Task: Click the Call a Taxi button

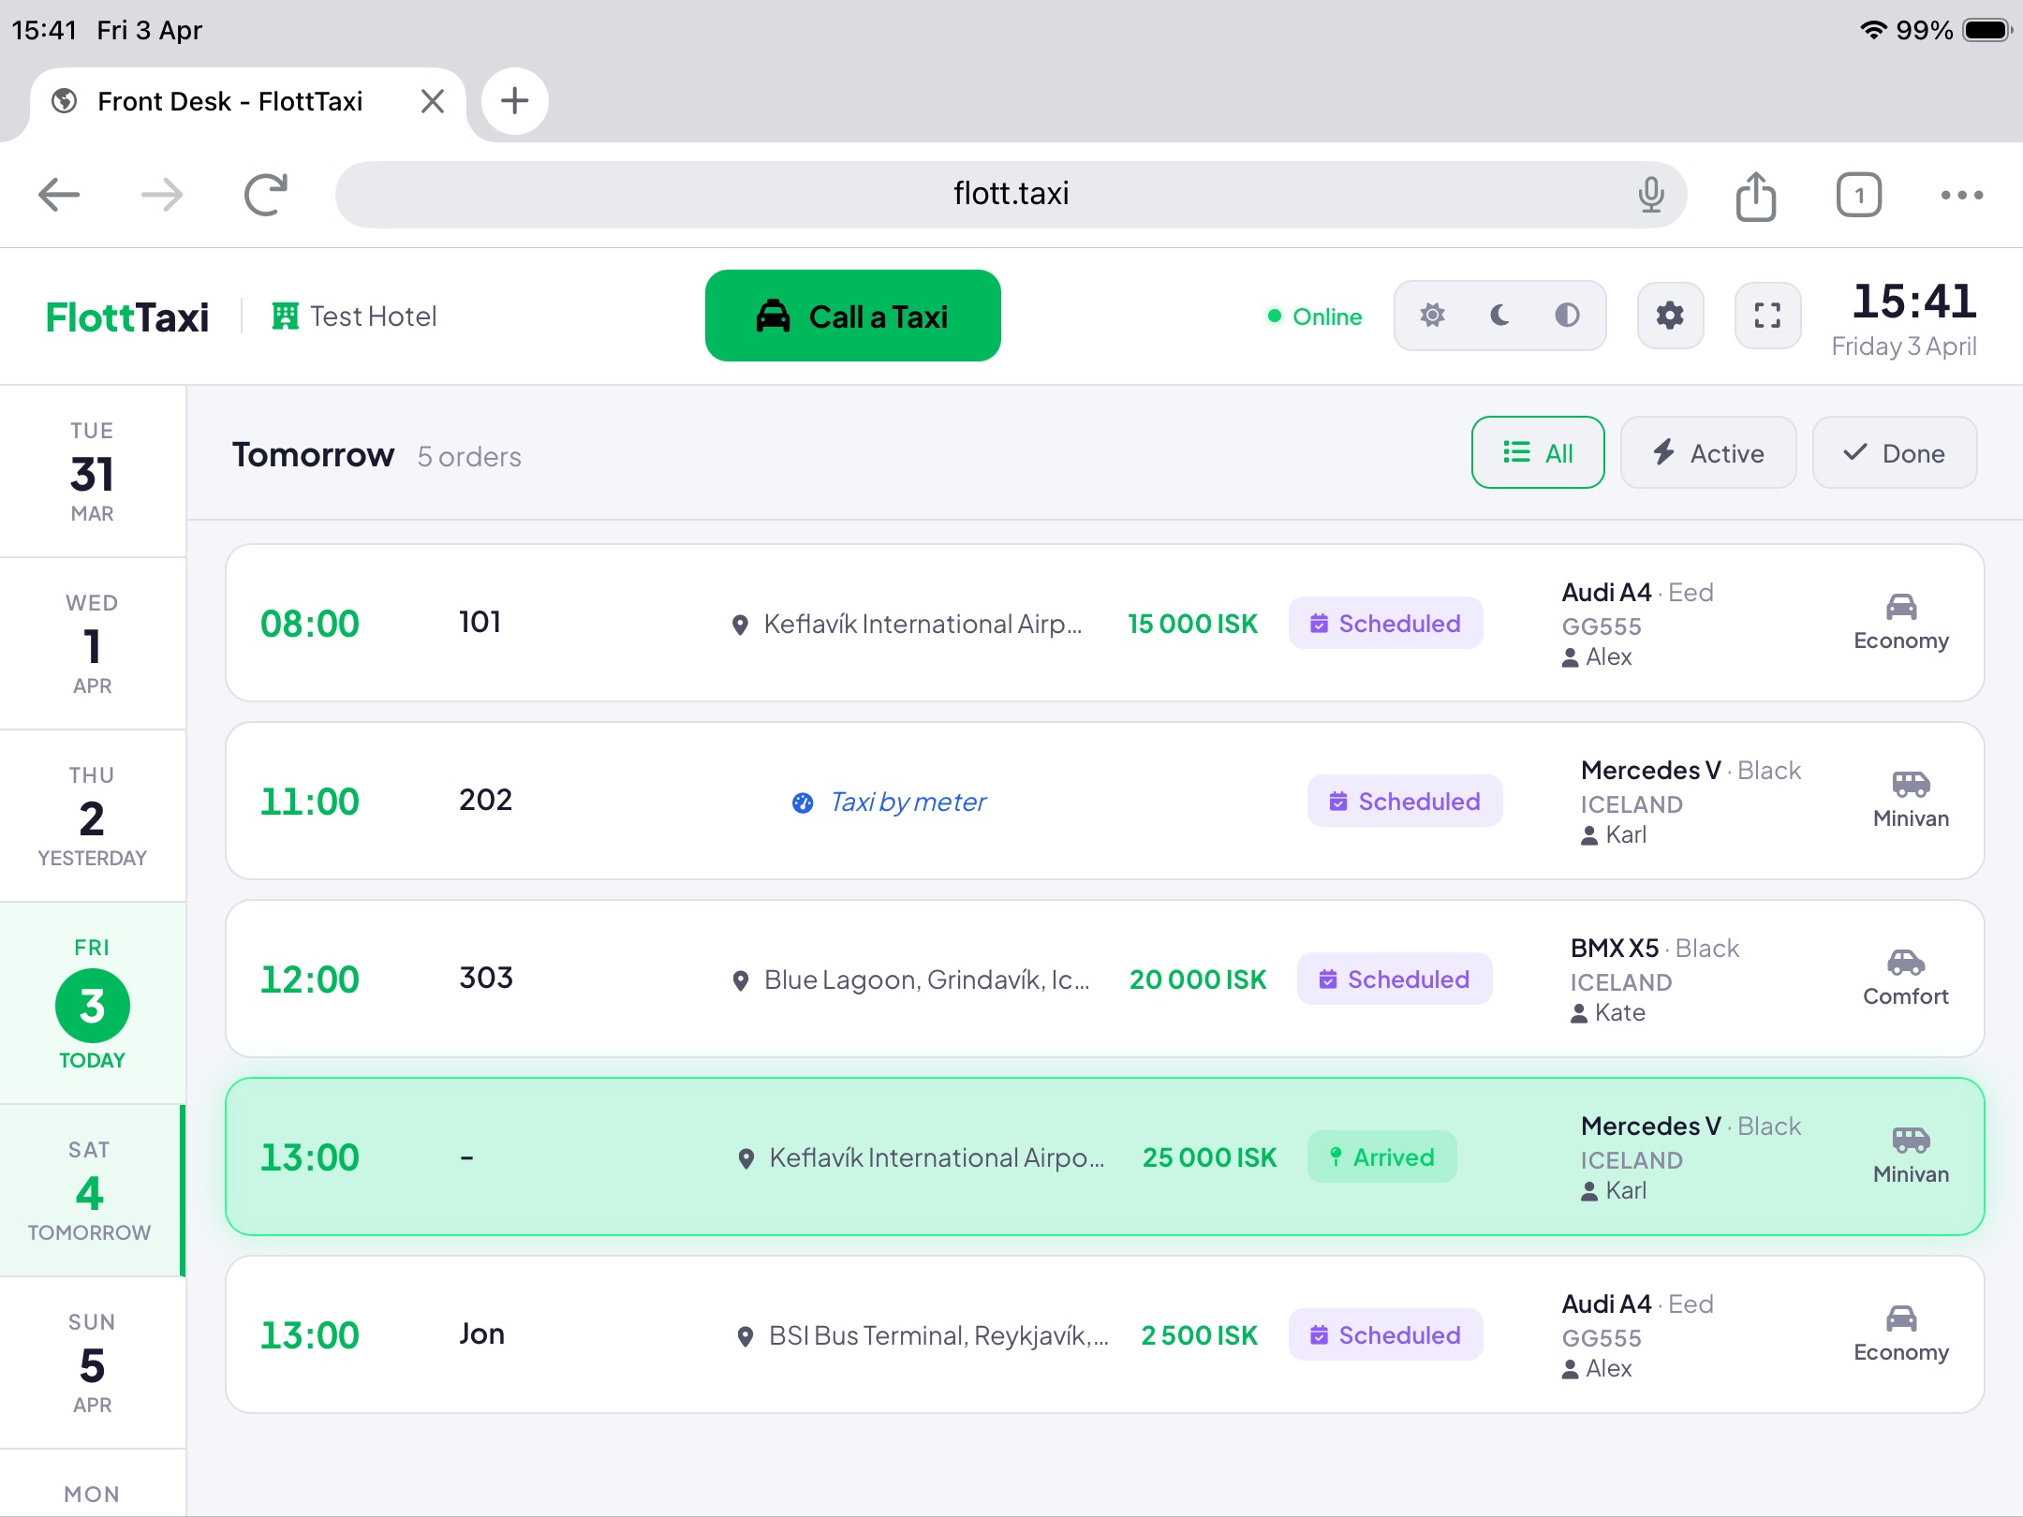Action: coord(852,317)
